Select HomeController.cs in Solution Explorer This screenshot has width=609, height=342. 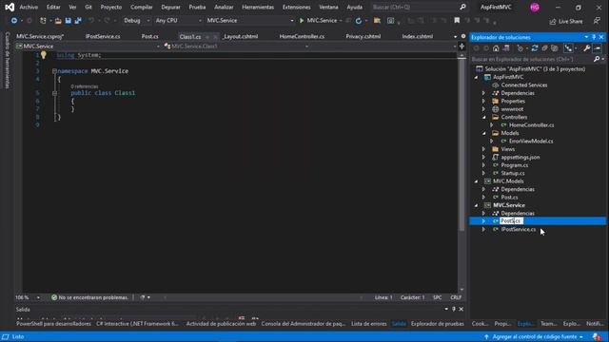531,125
